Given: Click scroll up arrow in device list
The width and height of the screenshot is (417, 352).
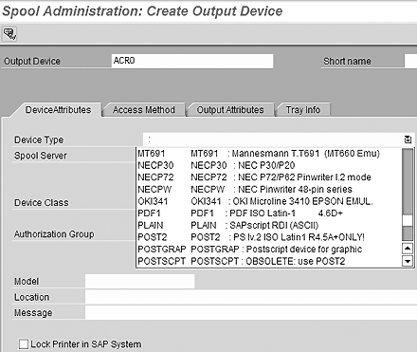Looking at the screenshot, I should click(408, 249).
